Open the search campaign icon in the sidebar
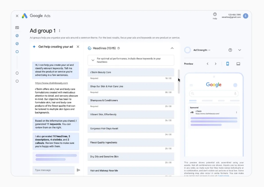Viewport: 264px width, 187px height. pos(17,28)
